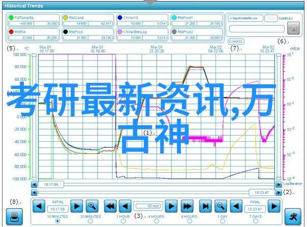Click right arrow of the 10:17:05 scrollbar
The height and width of the screenshot is (227, 307).
279,184
